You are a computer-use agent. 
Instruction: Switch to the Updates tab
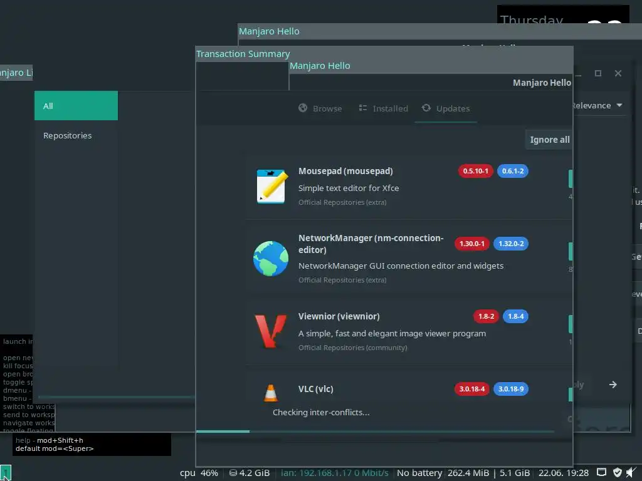pos(446,108)
